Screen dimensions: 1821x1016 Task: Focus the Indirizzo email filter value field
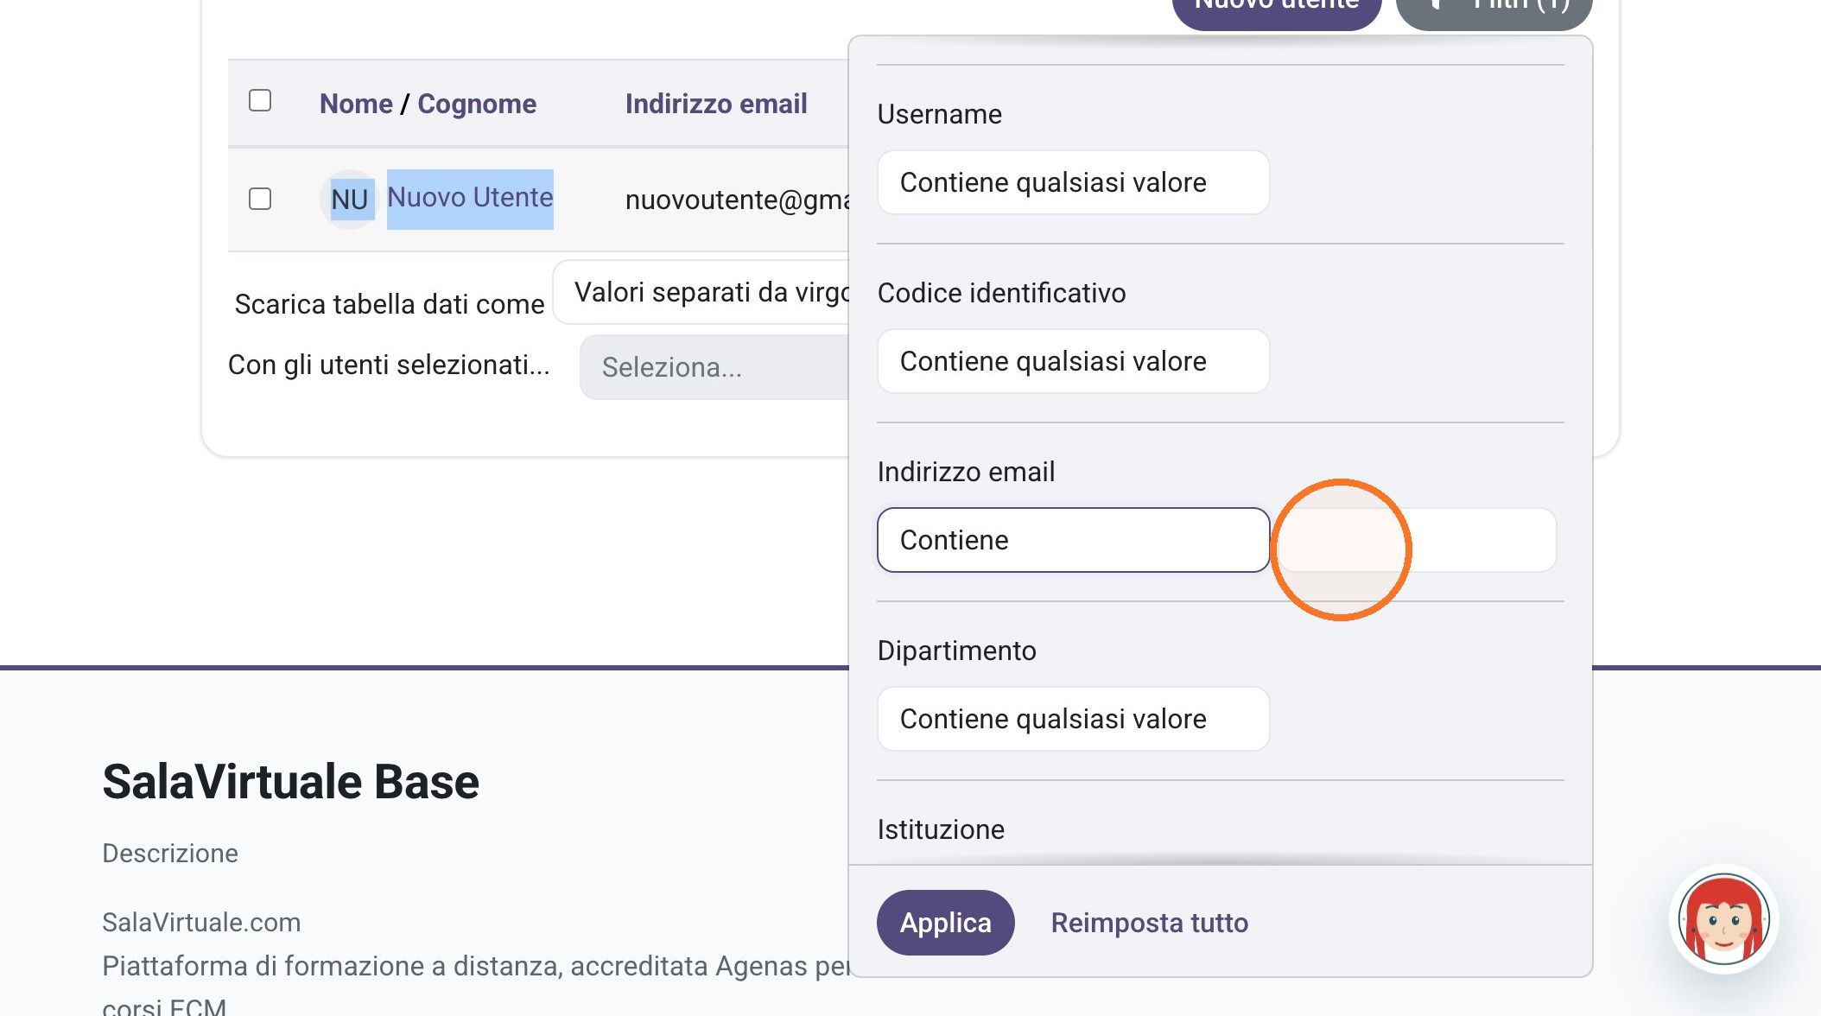tap(1417, 540)
